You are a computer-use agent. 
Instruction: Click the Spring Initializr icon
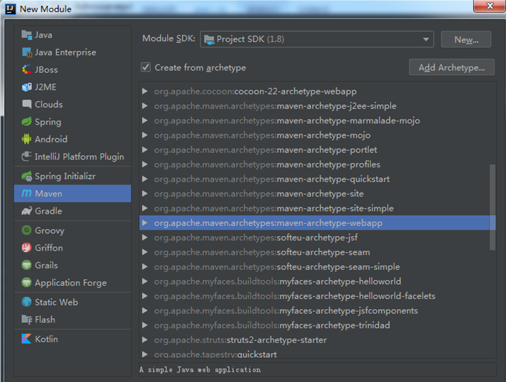27,176
